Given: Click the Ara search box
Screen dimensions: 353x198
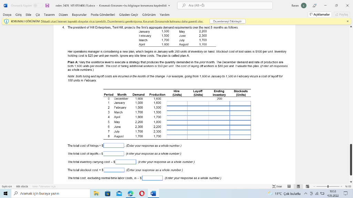Looking at the screenshot, I should coord(225,5).
